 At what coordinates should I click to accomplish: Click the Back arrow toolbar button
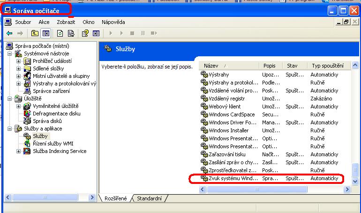point(9,33)
